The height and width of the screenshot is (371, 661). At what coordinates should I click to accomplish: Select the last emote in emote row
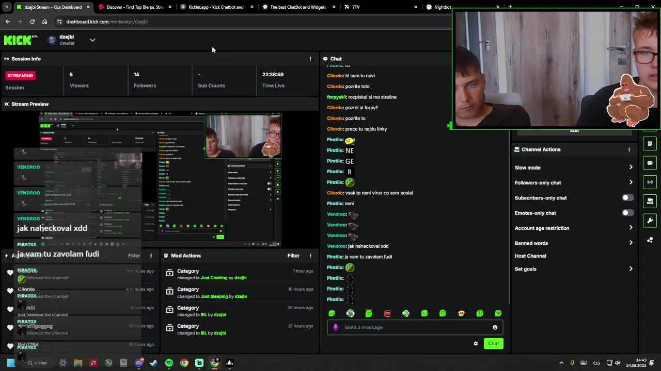click(x=498, y=313)
